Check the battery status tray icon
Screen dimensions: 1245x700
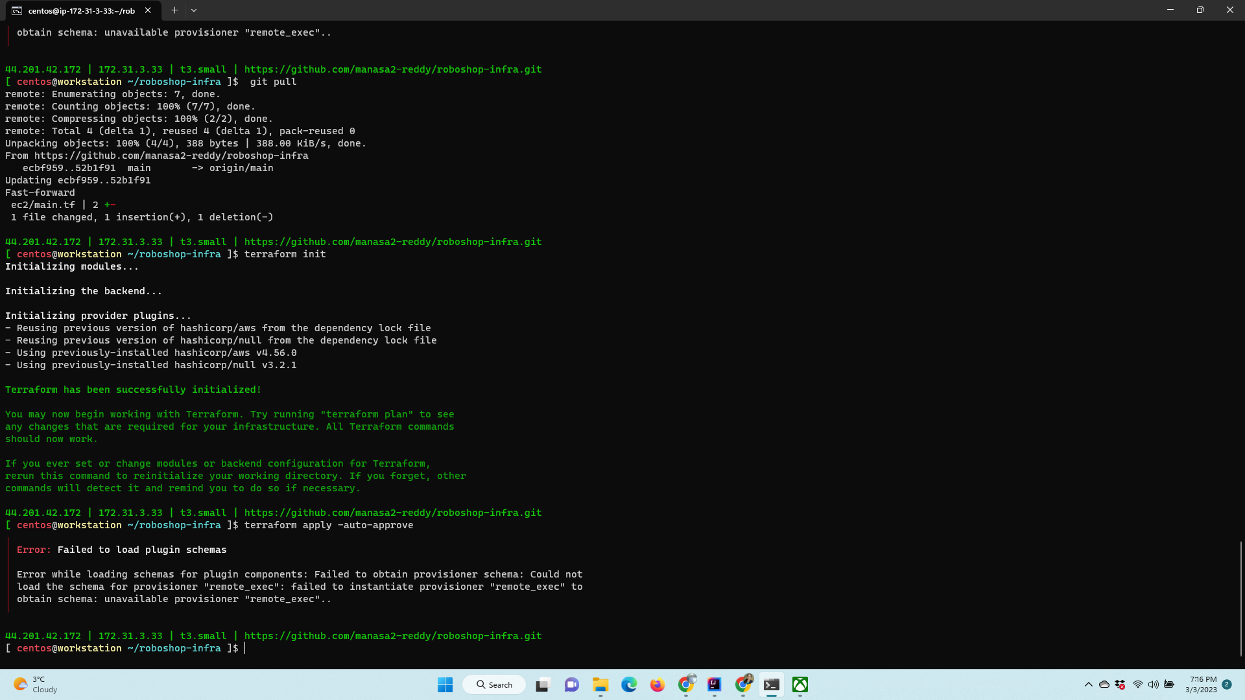point(1169,684)
